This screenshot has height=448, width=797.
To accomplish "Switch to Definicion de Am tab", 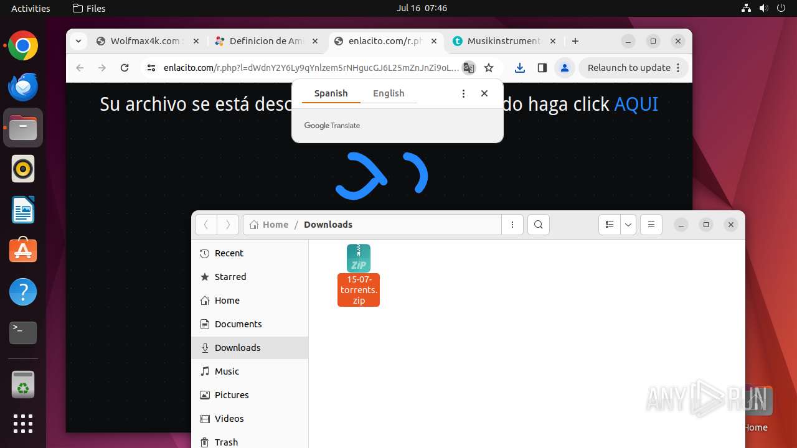I will pyautogui.click(x=266, y=41).
